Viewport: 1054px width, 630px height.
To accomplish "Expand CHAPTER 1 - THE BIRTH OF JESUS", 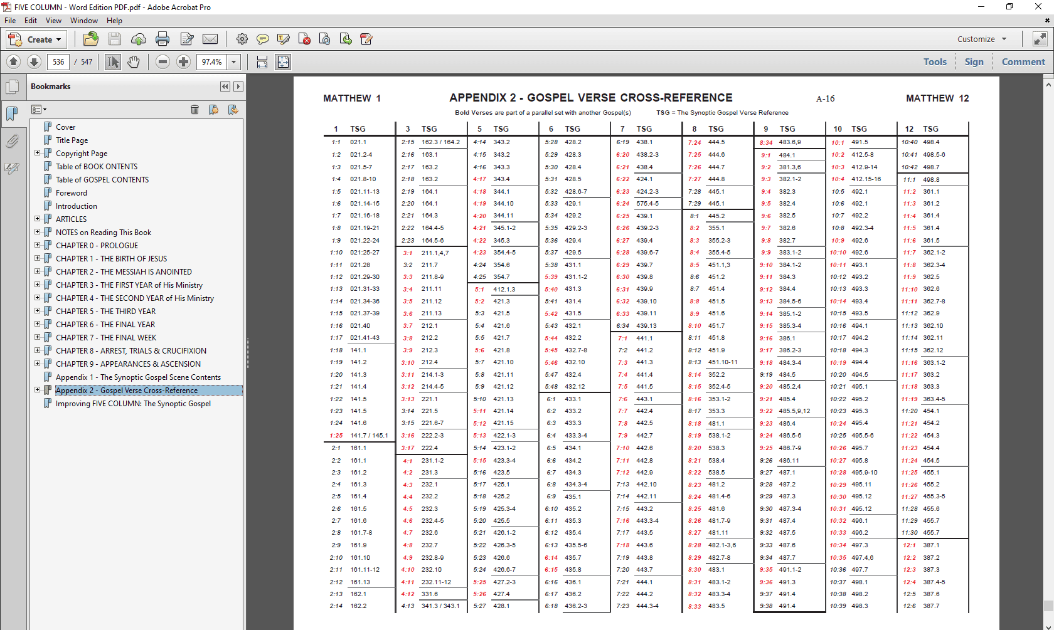I will 37,258.
